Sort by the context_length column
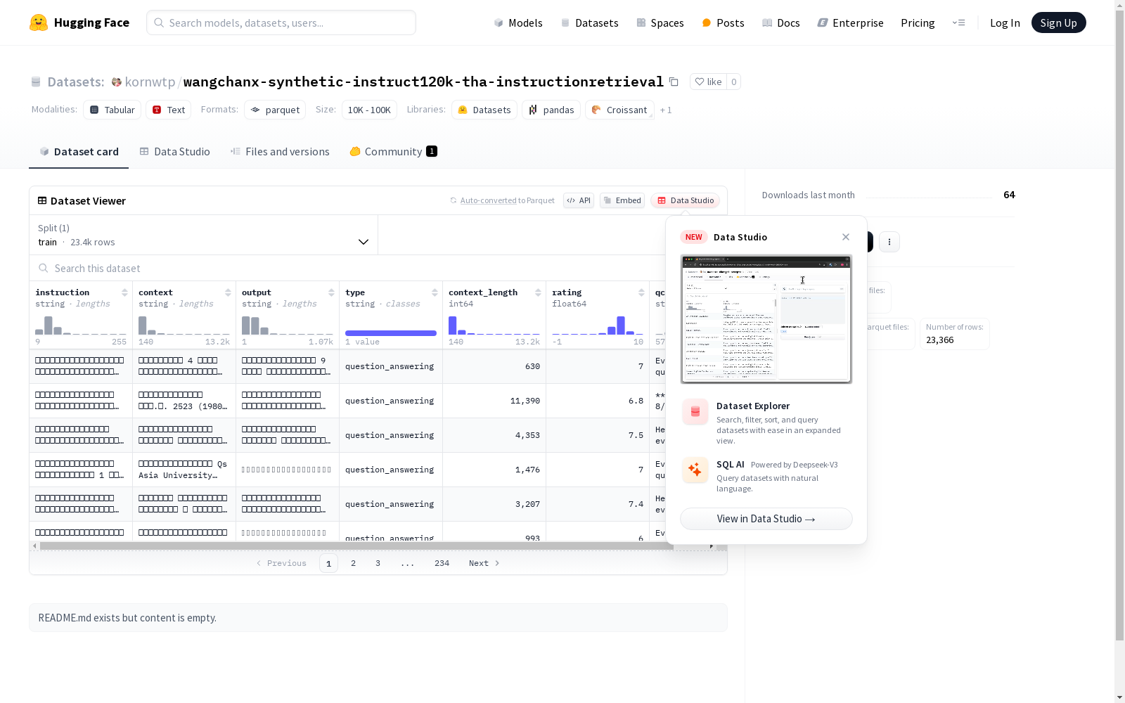 pyautogui.click(x=538, y=292)
